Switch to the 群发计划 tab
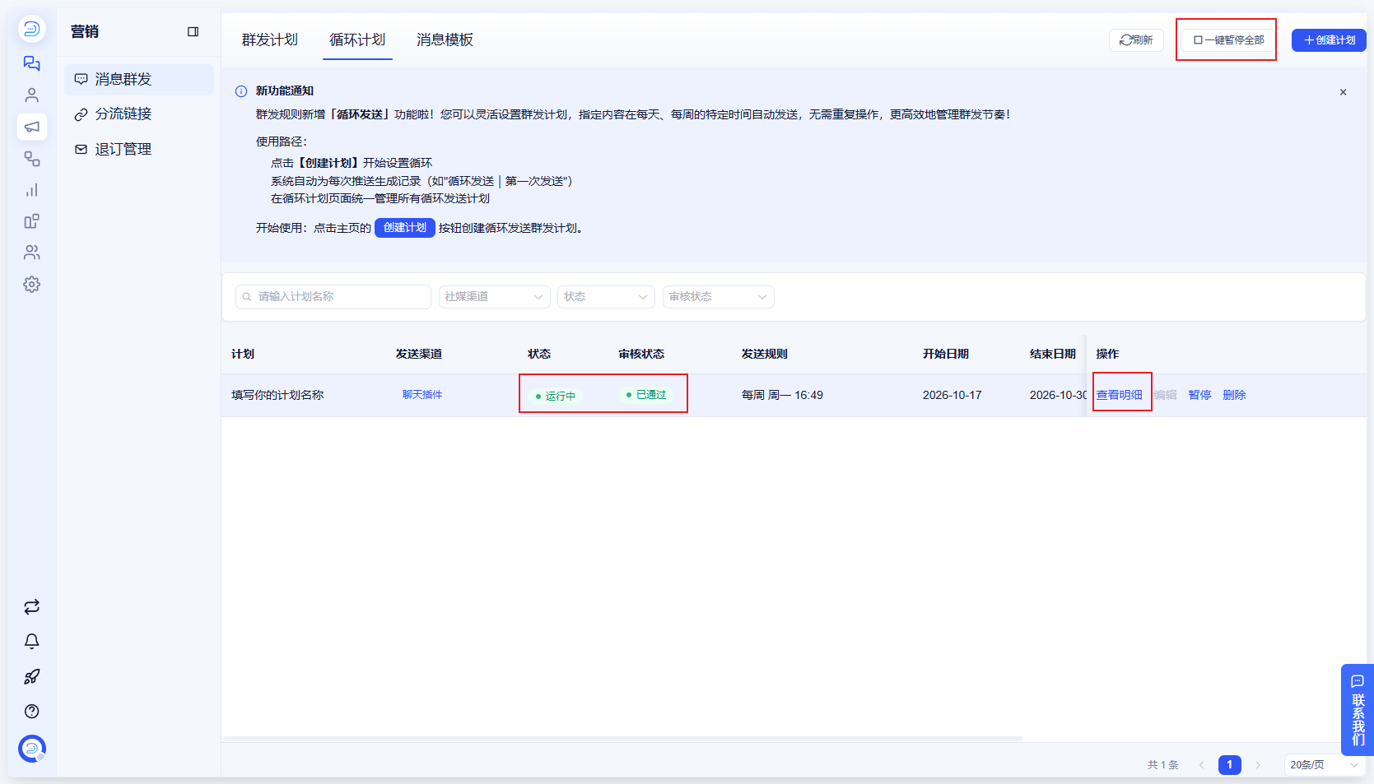This screenshot has width=1374, height=784. 269,39
